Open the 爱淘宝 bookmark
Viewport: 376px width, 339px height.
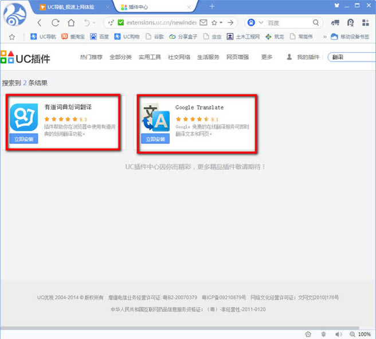coord(73,37)
